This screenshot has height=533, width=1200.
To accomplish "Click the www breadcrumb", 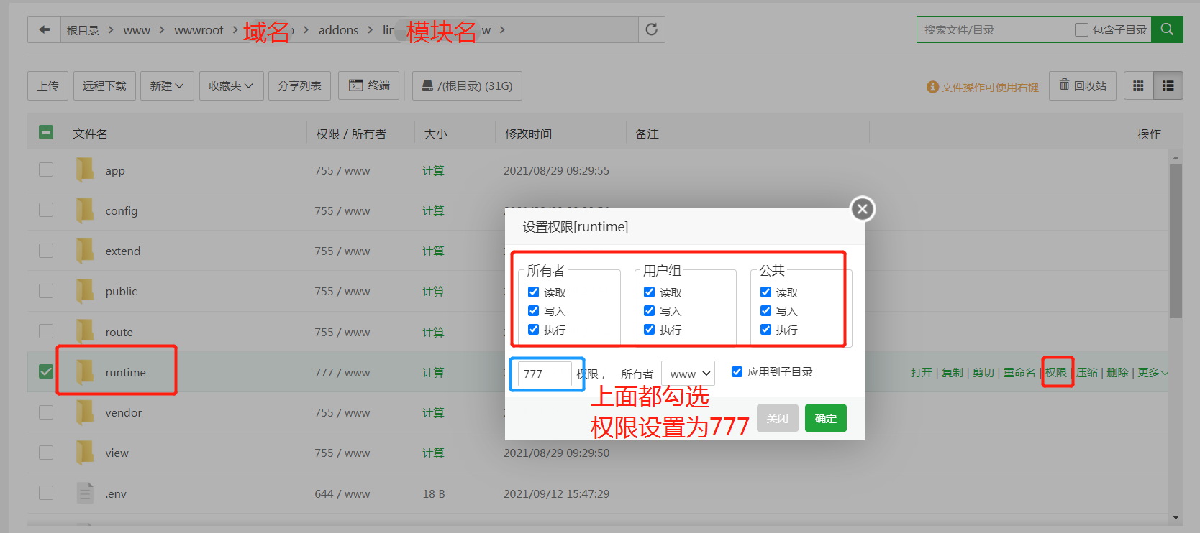I will pyautogui.click(x=137, y=30).
